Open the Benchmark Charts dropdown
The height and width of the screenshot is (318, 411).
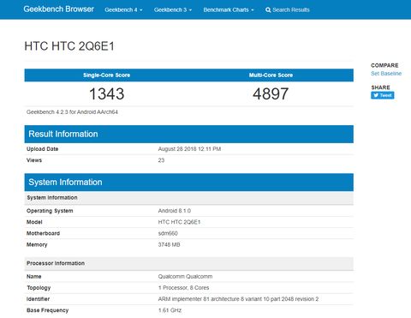coord(229,9)
